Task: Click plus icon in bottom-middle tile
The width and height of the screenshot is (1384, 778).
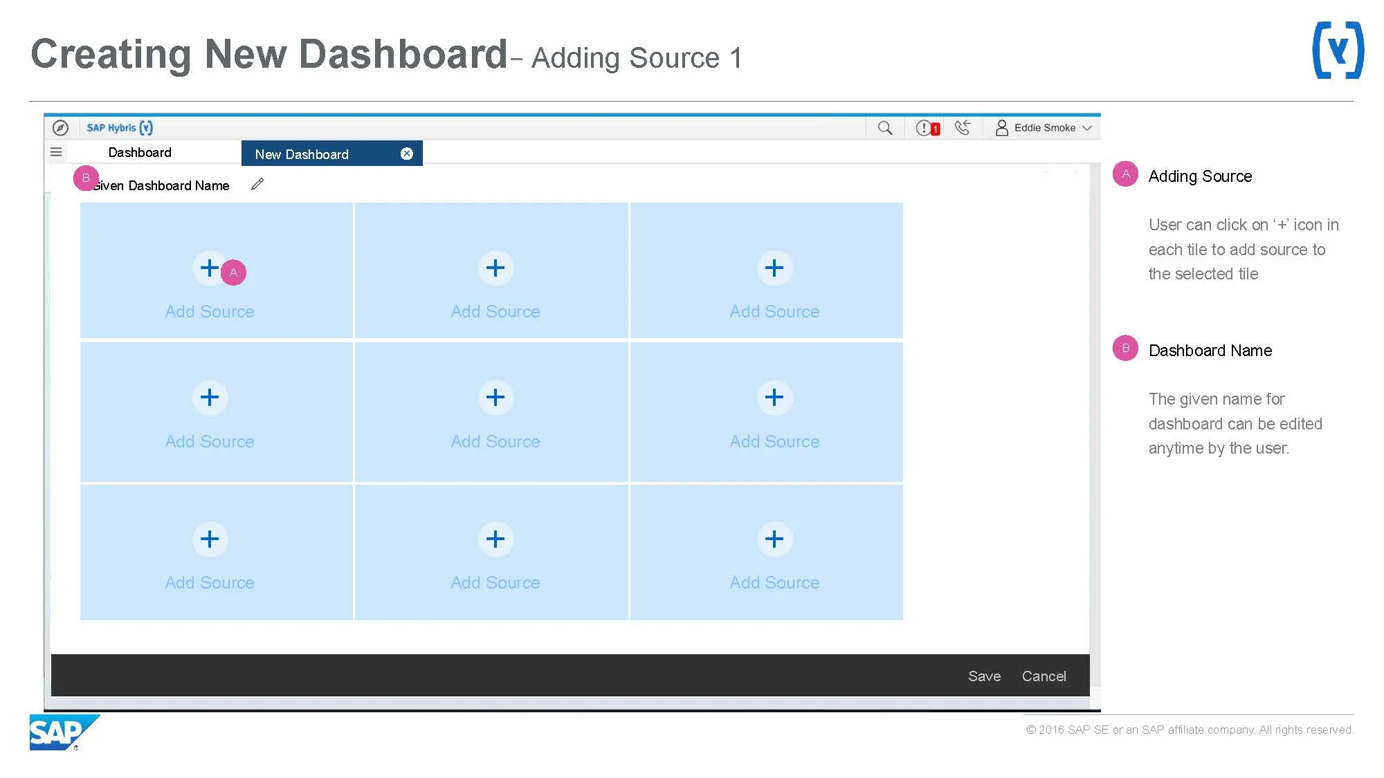Action: (495, 539)
